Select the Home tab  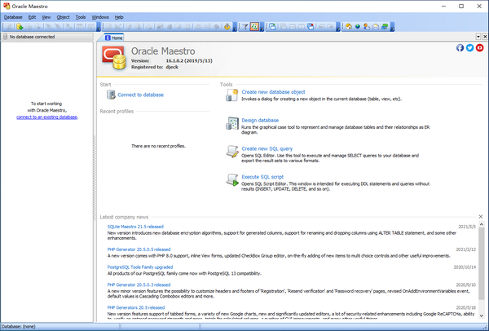[113, 38]
